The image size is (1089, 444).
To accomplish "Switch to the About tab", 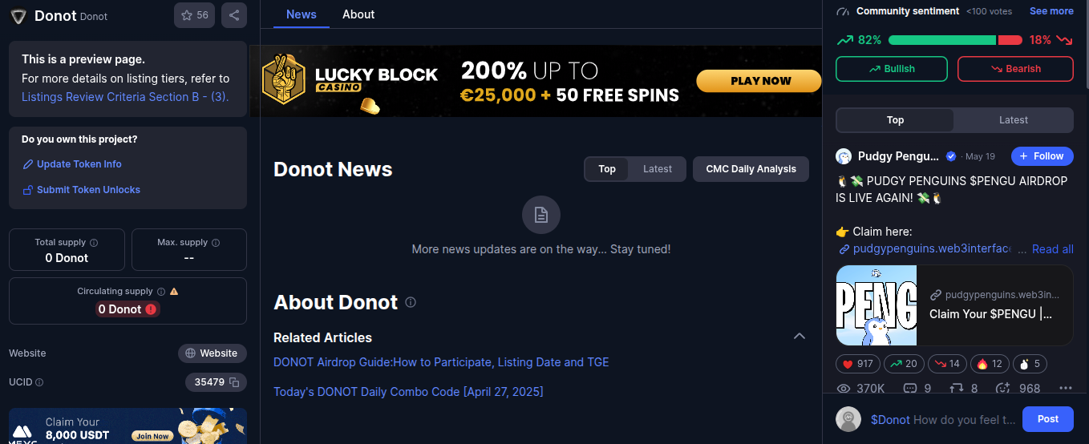I will 358,14.
